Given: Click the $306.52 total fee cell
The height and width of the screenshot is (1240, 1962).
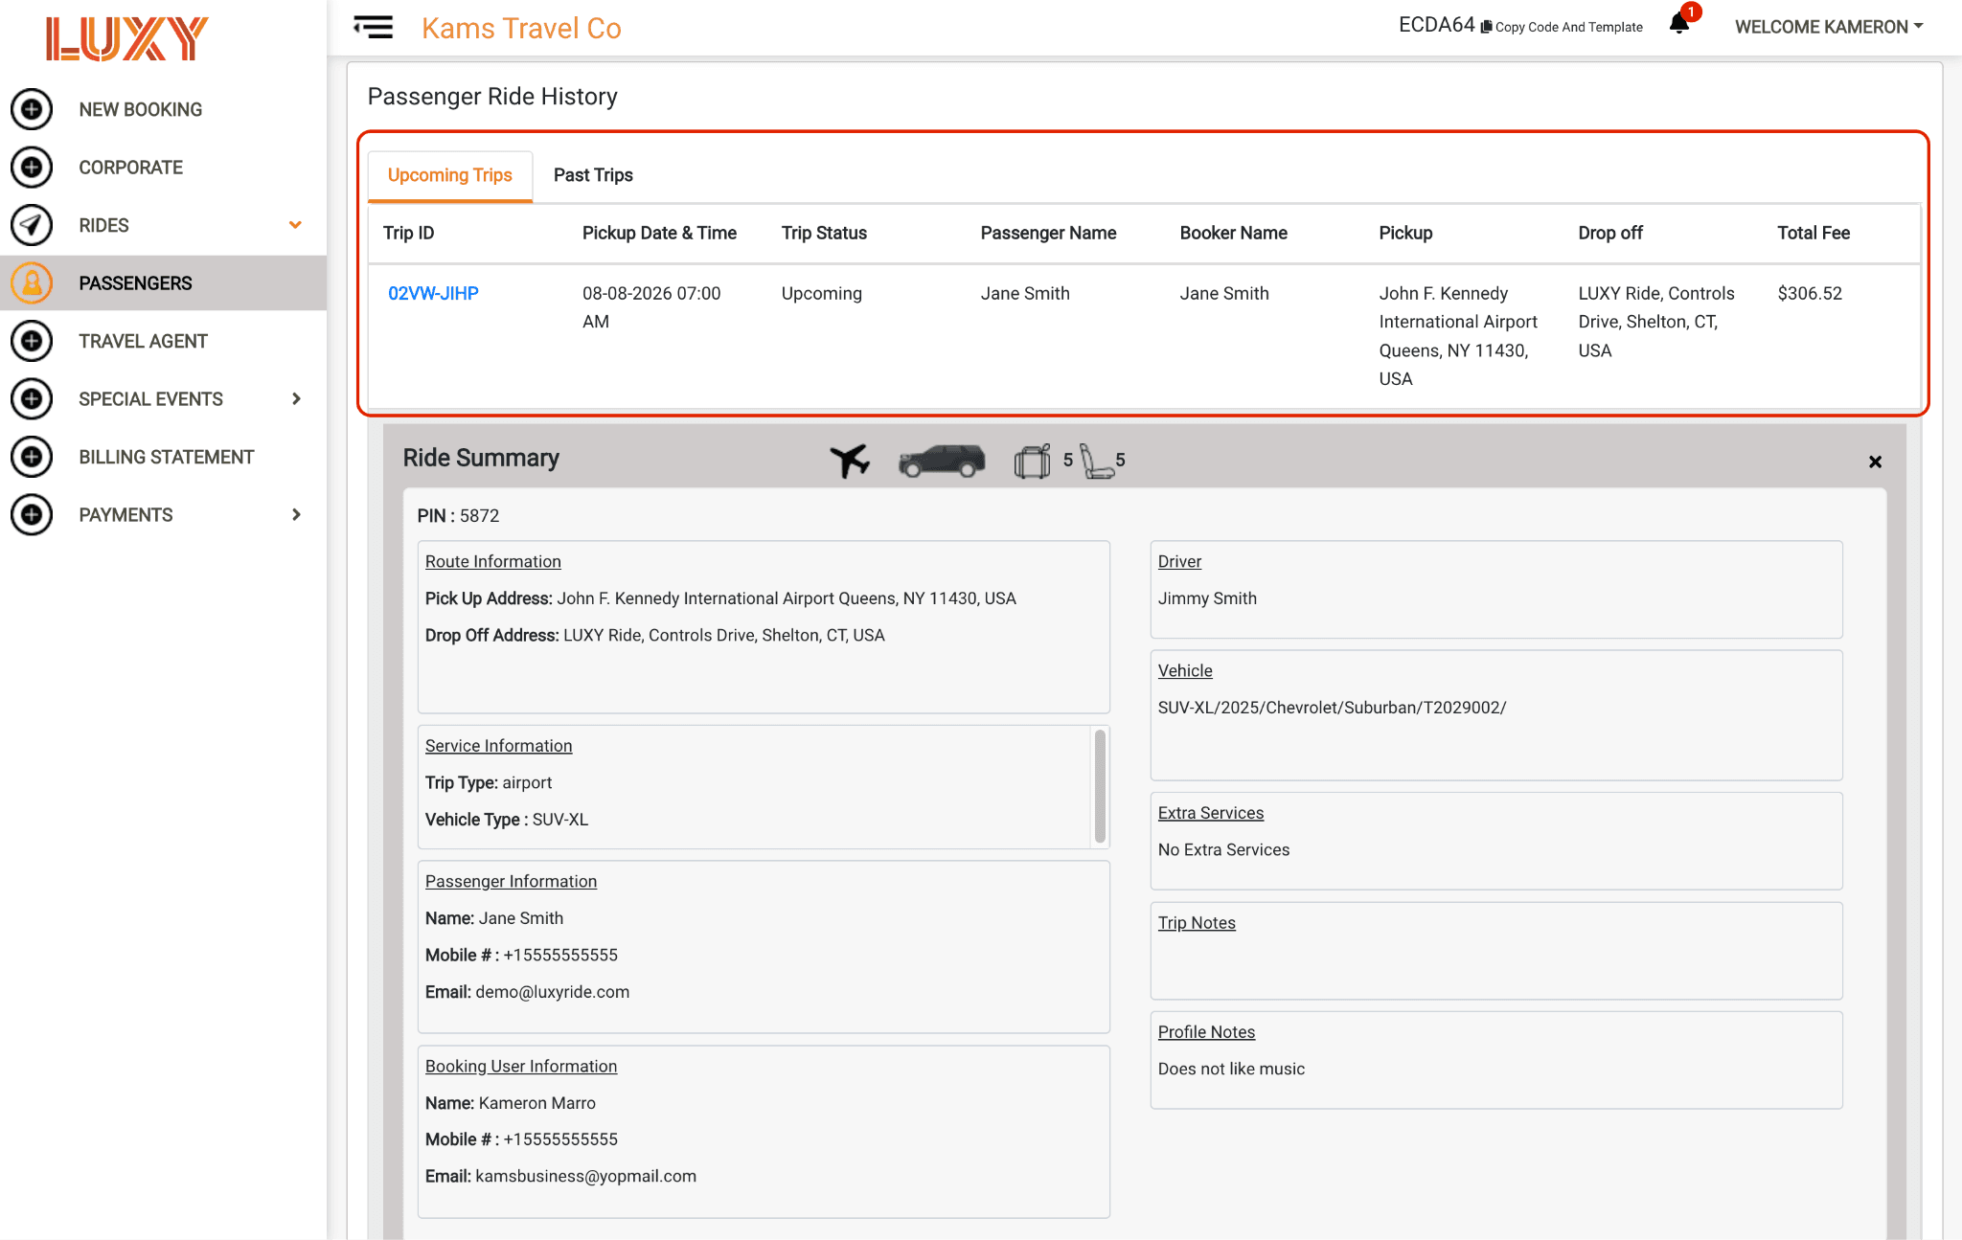Looking at the screenshot, I should (x=1810, y=293).
